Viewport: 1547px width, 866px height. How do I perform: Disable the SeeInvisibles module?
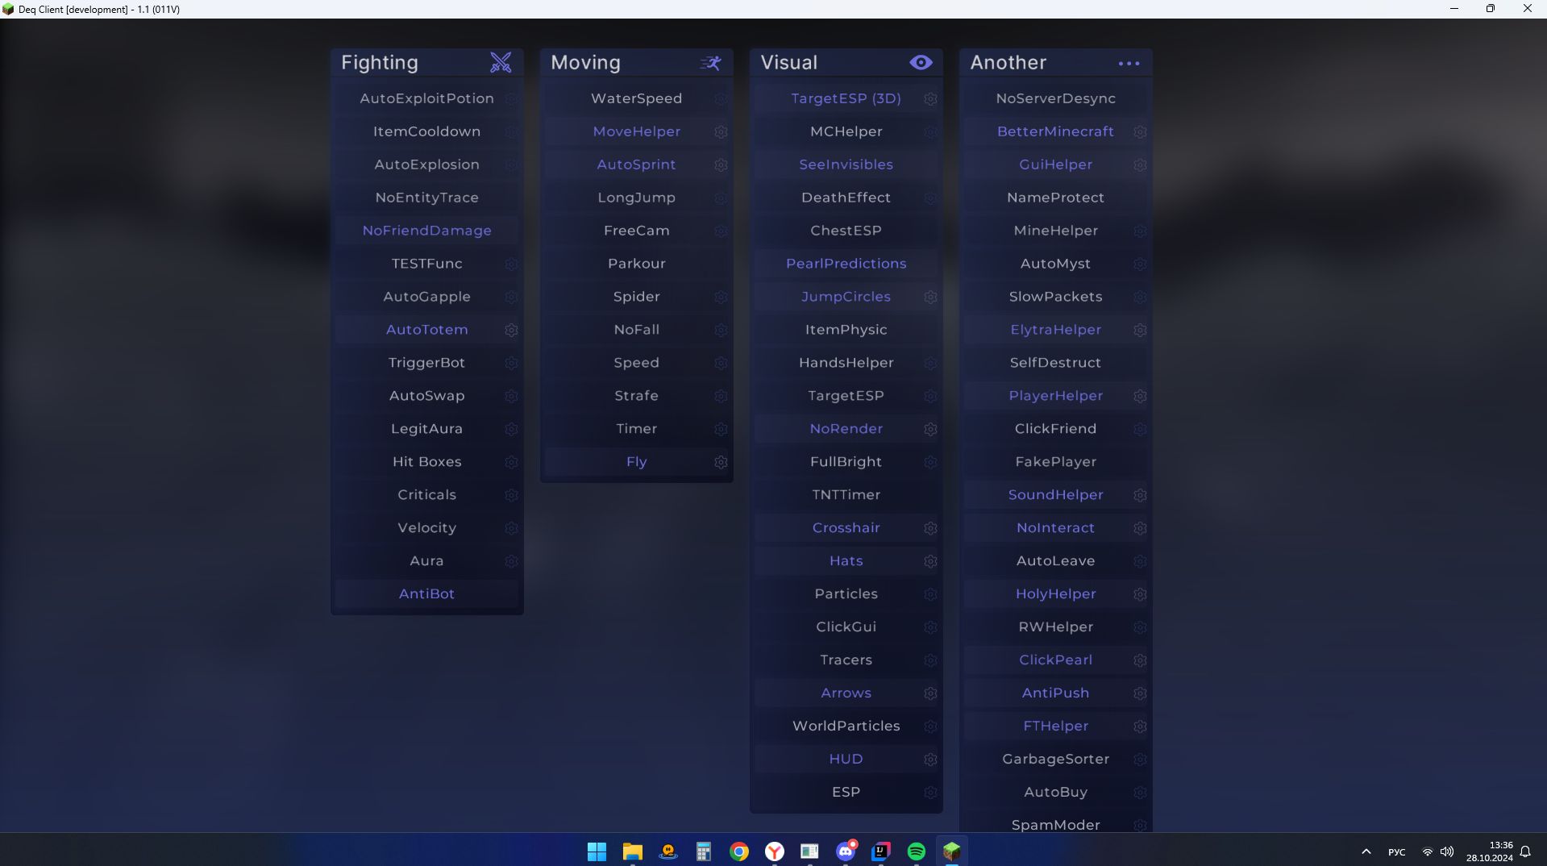pos(846,164)
